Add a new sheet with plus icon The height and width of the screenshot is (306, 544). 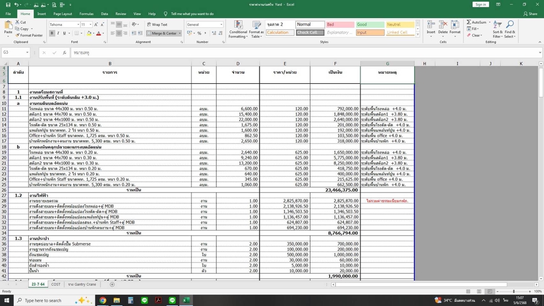(112, 284)
